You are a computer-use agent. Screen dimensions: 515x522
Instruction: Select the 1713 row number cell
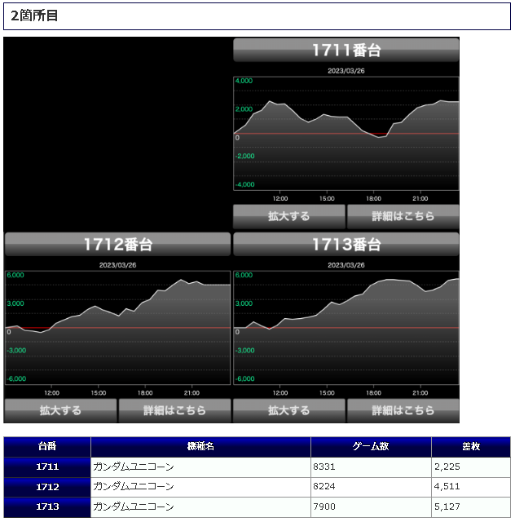(47, 507)
